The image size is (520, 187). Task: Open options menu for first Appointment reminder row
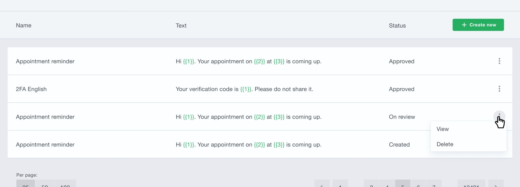tap(499, 61)
